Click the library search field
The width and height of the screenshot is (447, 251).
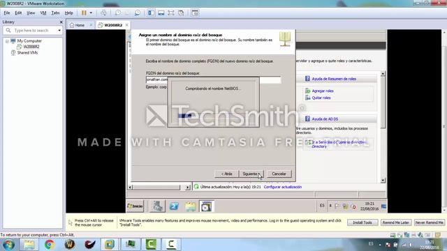[x=32, y=30]
